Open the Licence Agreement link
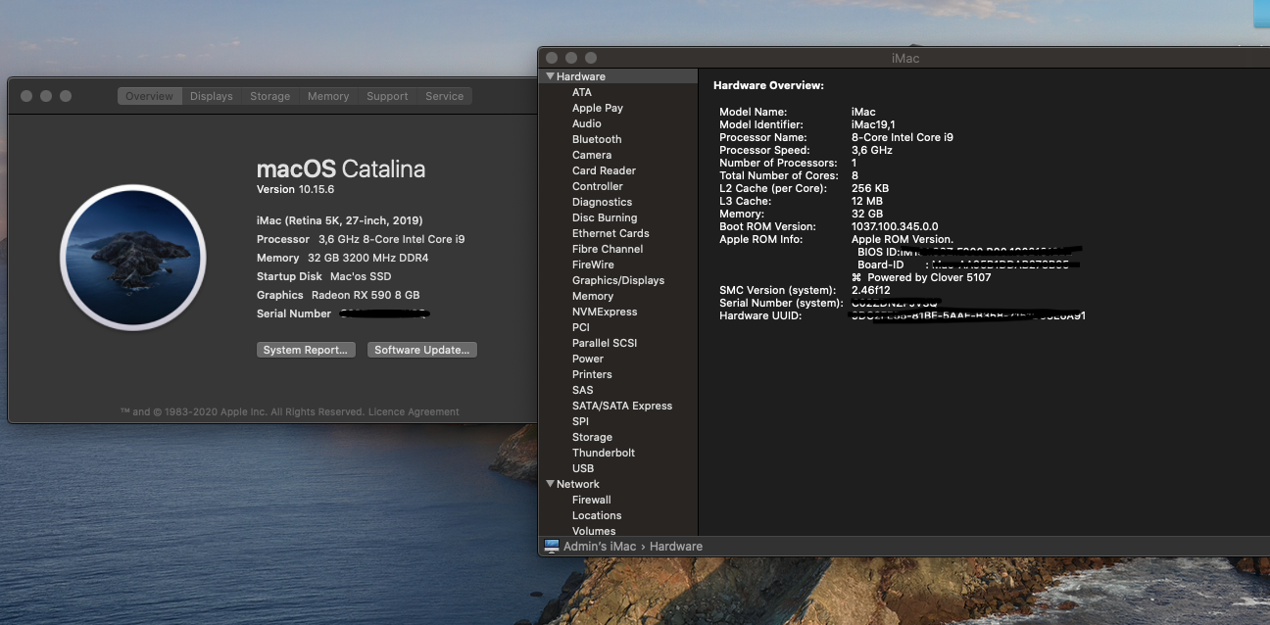 click(x=414, y=411)
